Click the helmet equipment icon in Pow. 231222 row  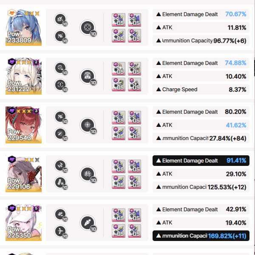click(x=119, y=69)
